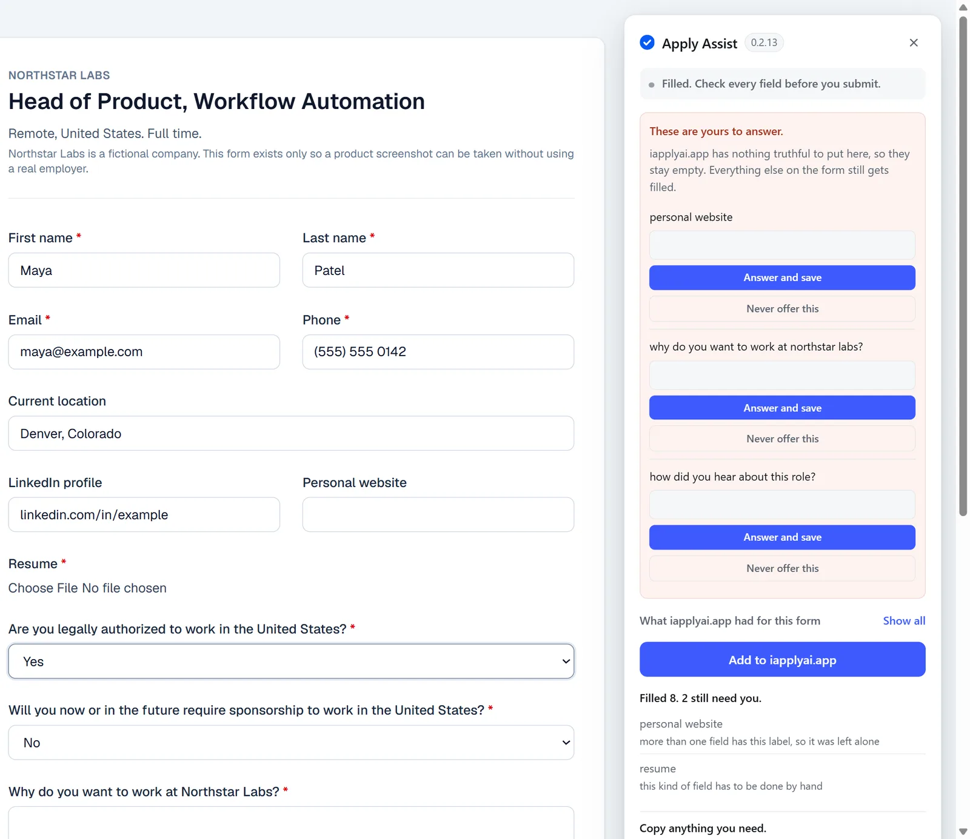Click the scrollbar down arrow
Viewport: 970px width, 839px height.
click(x=963, y=832)
